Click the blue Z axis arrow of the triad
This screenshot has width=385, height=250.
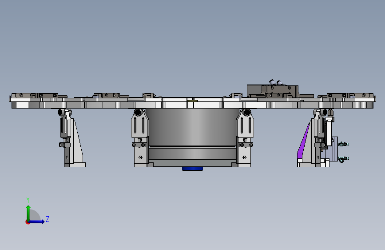click(37, 222)
